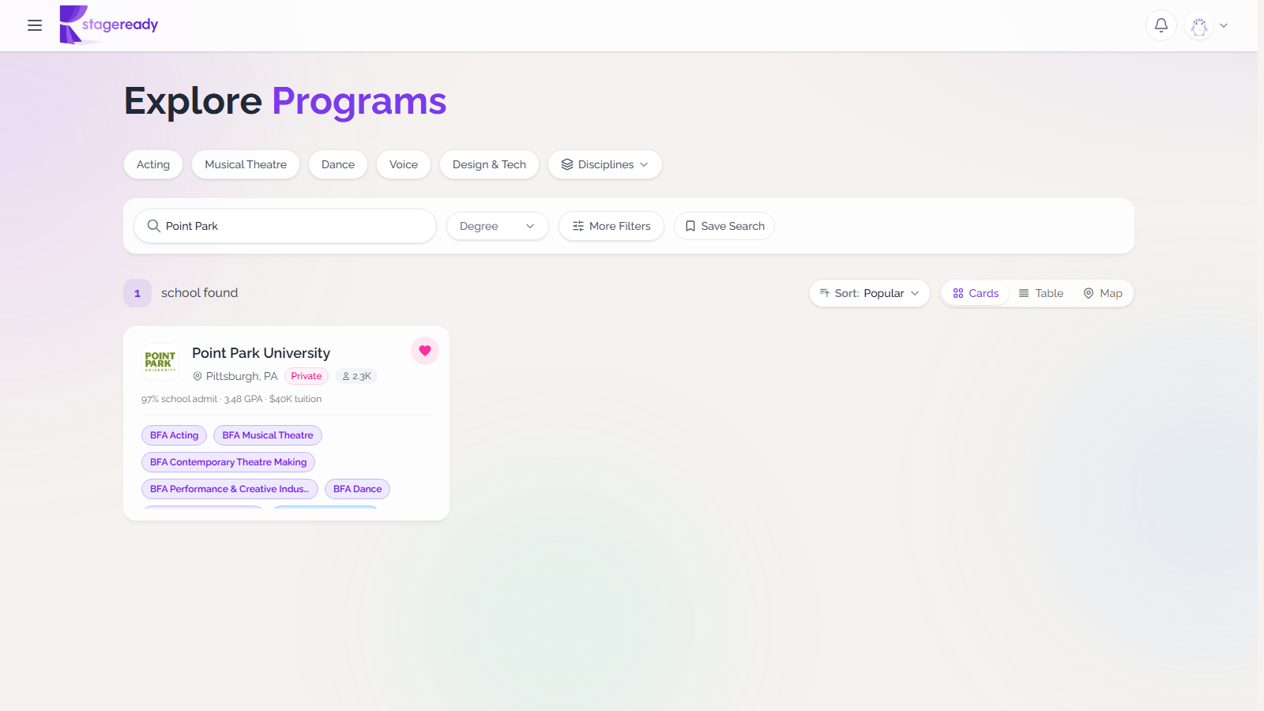Click the search field containing Point Park
Image resolution: width=1264 pixels, height=711 pixels.
pos(285,226)
